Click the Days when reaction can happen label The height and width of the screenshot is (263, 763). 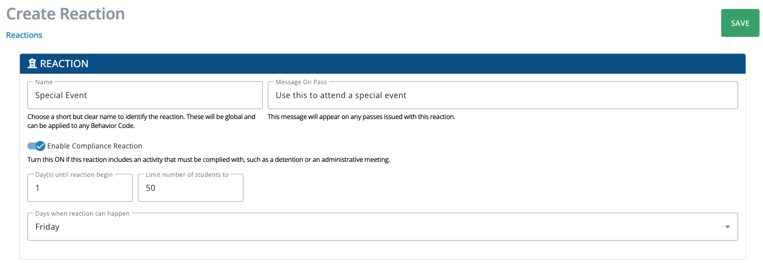(x=82, y=213)
